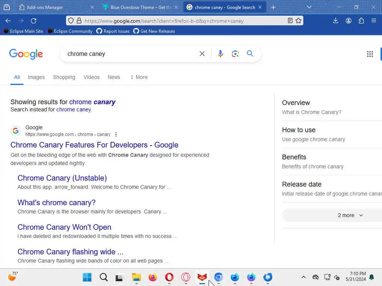Start voice search with microphone icon
The image size is (382, 286).
(220, 54)
